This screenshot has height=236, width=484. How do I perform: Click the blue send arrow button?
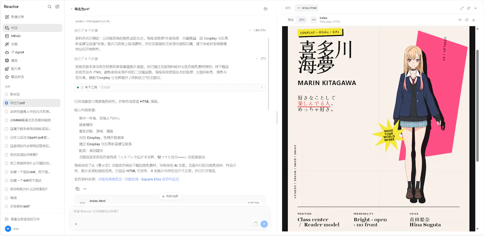click(x=264, y=224)
